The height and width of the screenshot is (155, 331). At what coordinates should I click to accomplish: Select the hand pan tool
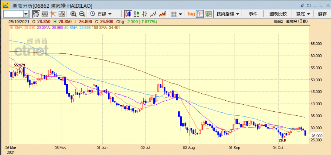click(x=36, y=14)
